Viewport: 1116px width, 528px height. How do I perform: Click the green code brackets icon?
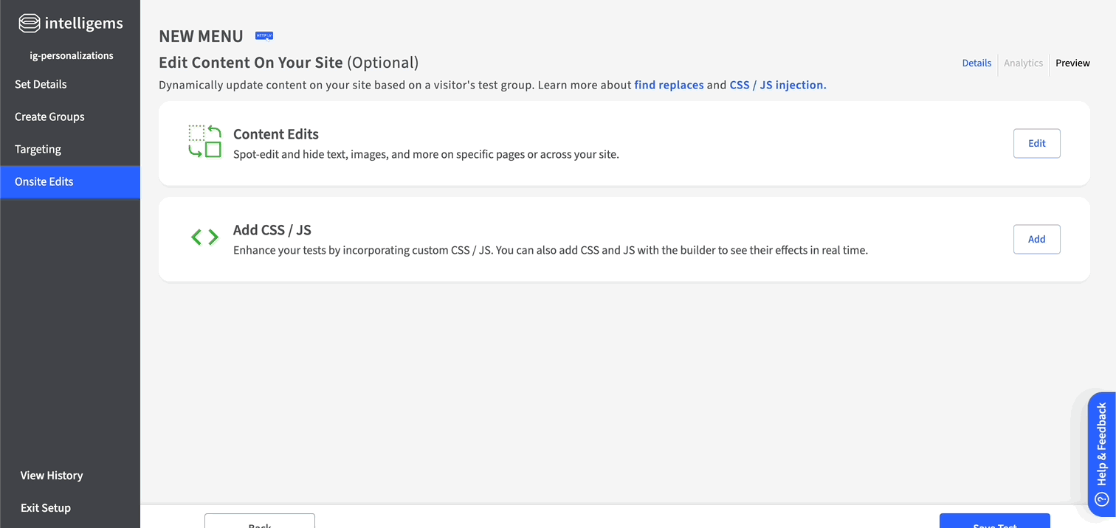[x=204, y=237]
